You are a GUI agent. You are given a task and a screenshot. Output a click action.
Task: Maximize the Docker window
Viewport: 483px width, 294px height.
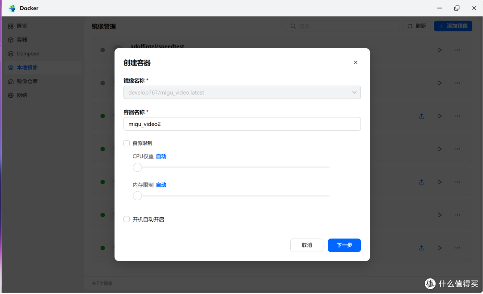coord(457,8)
